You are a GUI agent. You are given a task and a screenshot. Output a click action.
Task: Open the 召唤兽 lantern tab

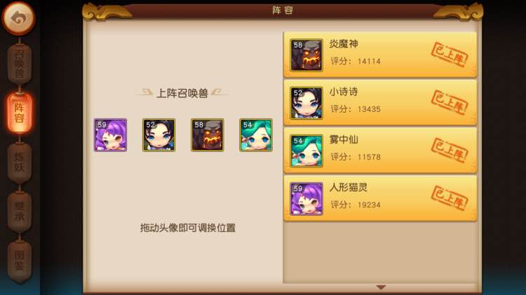tap(20, 64)
